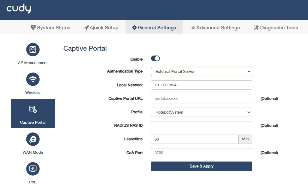Click the RADIUS NAS ID field

[x=201, y=126]
